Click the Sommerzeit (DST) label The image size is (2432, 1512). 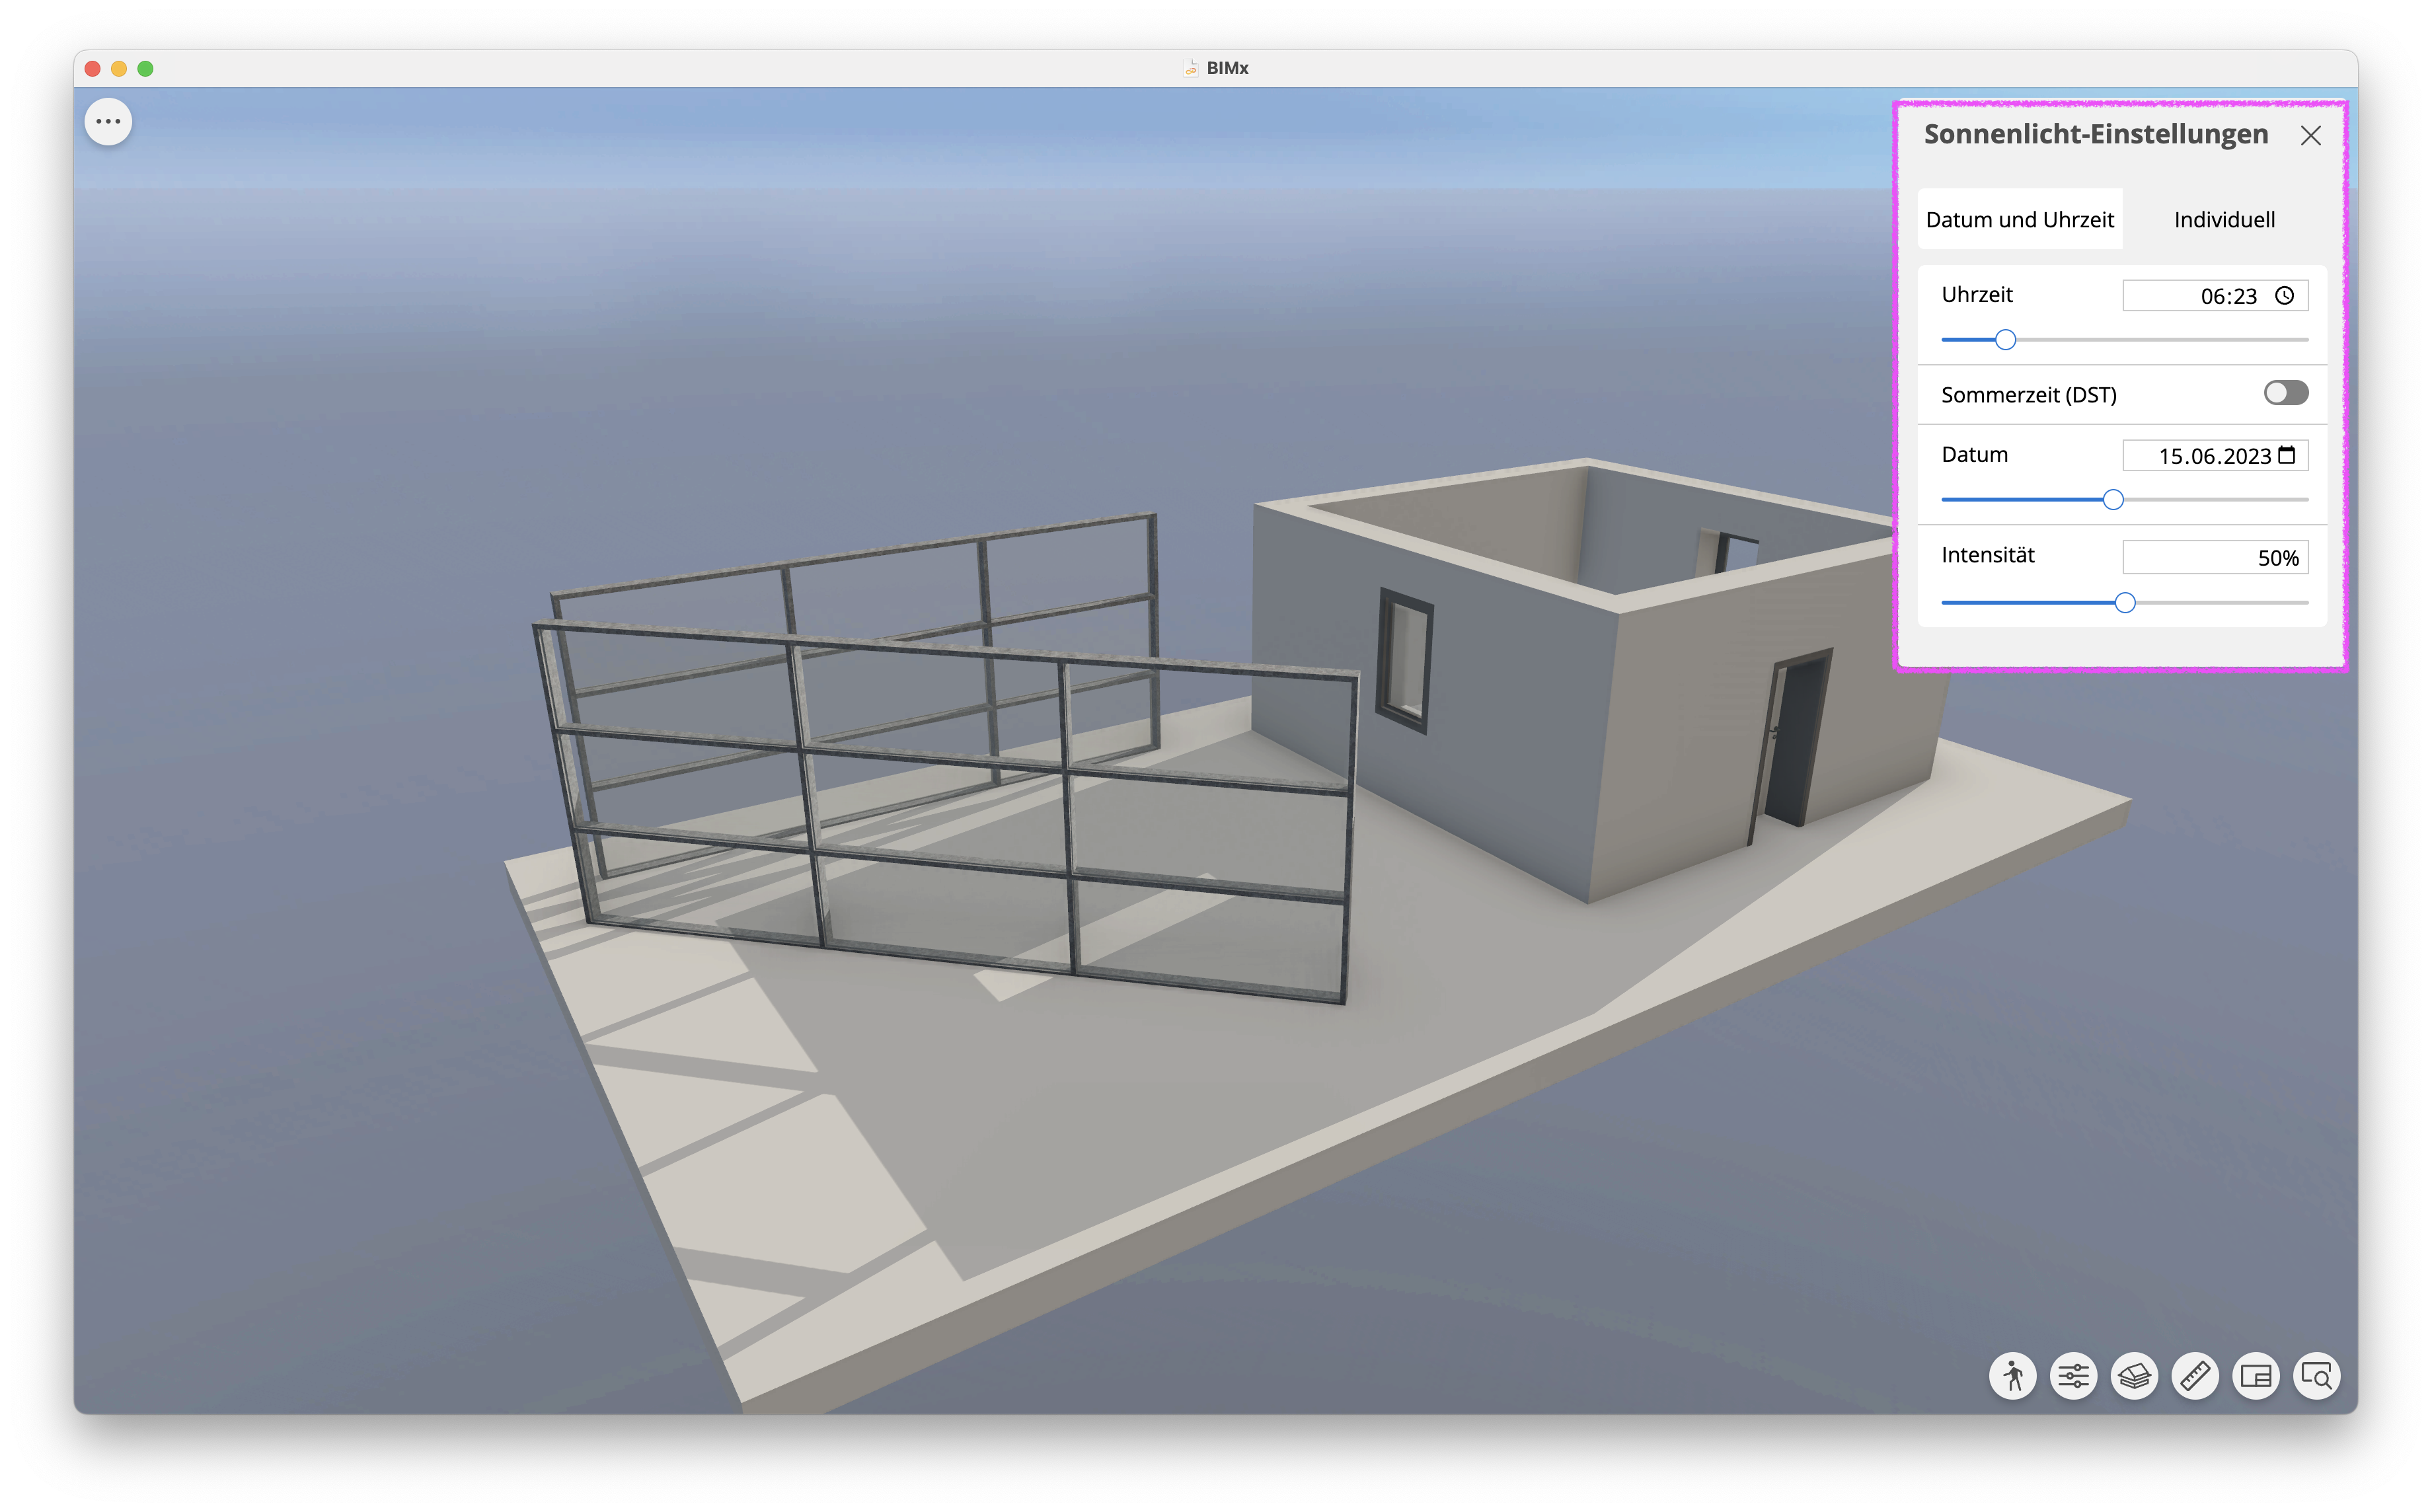[2029, 395]
